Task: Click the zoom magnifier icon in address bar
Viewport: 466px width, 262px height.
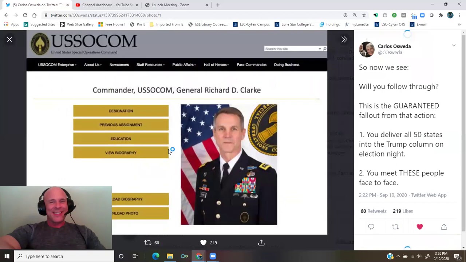Action: click(x=355, y=15)
